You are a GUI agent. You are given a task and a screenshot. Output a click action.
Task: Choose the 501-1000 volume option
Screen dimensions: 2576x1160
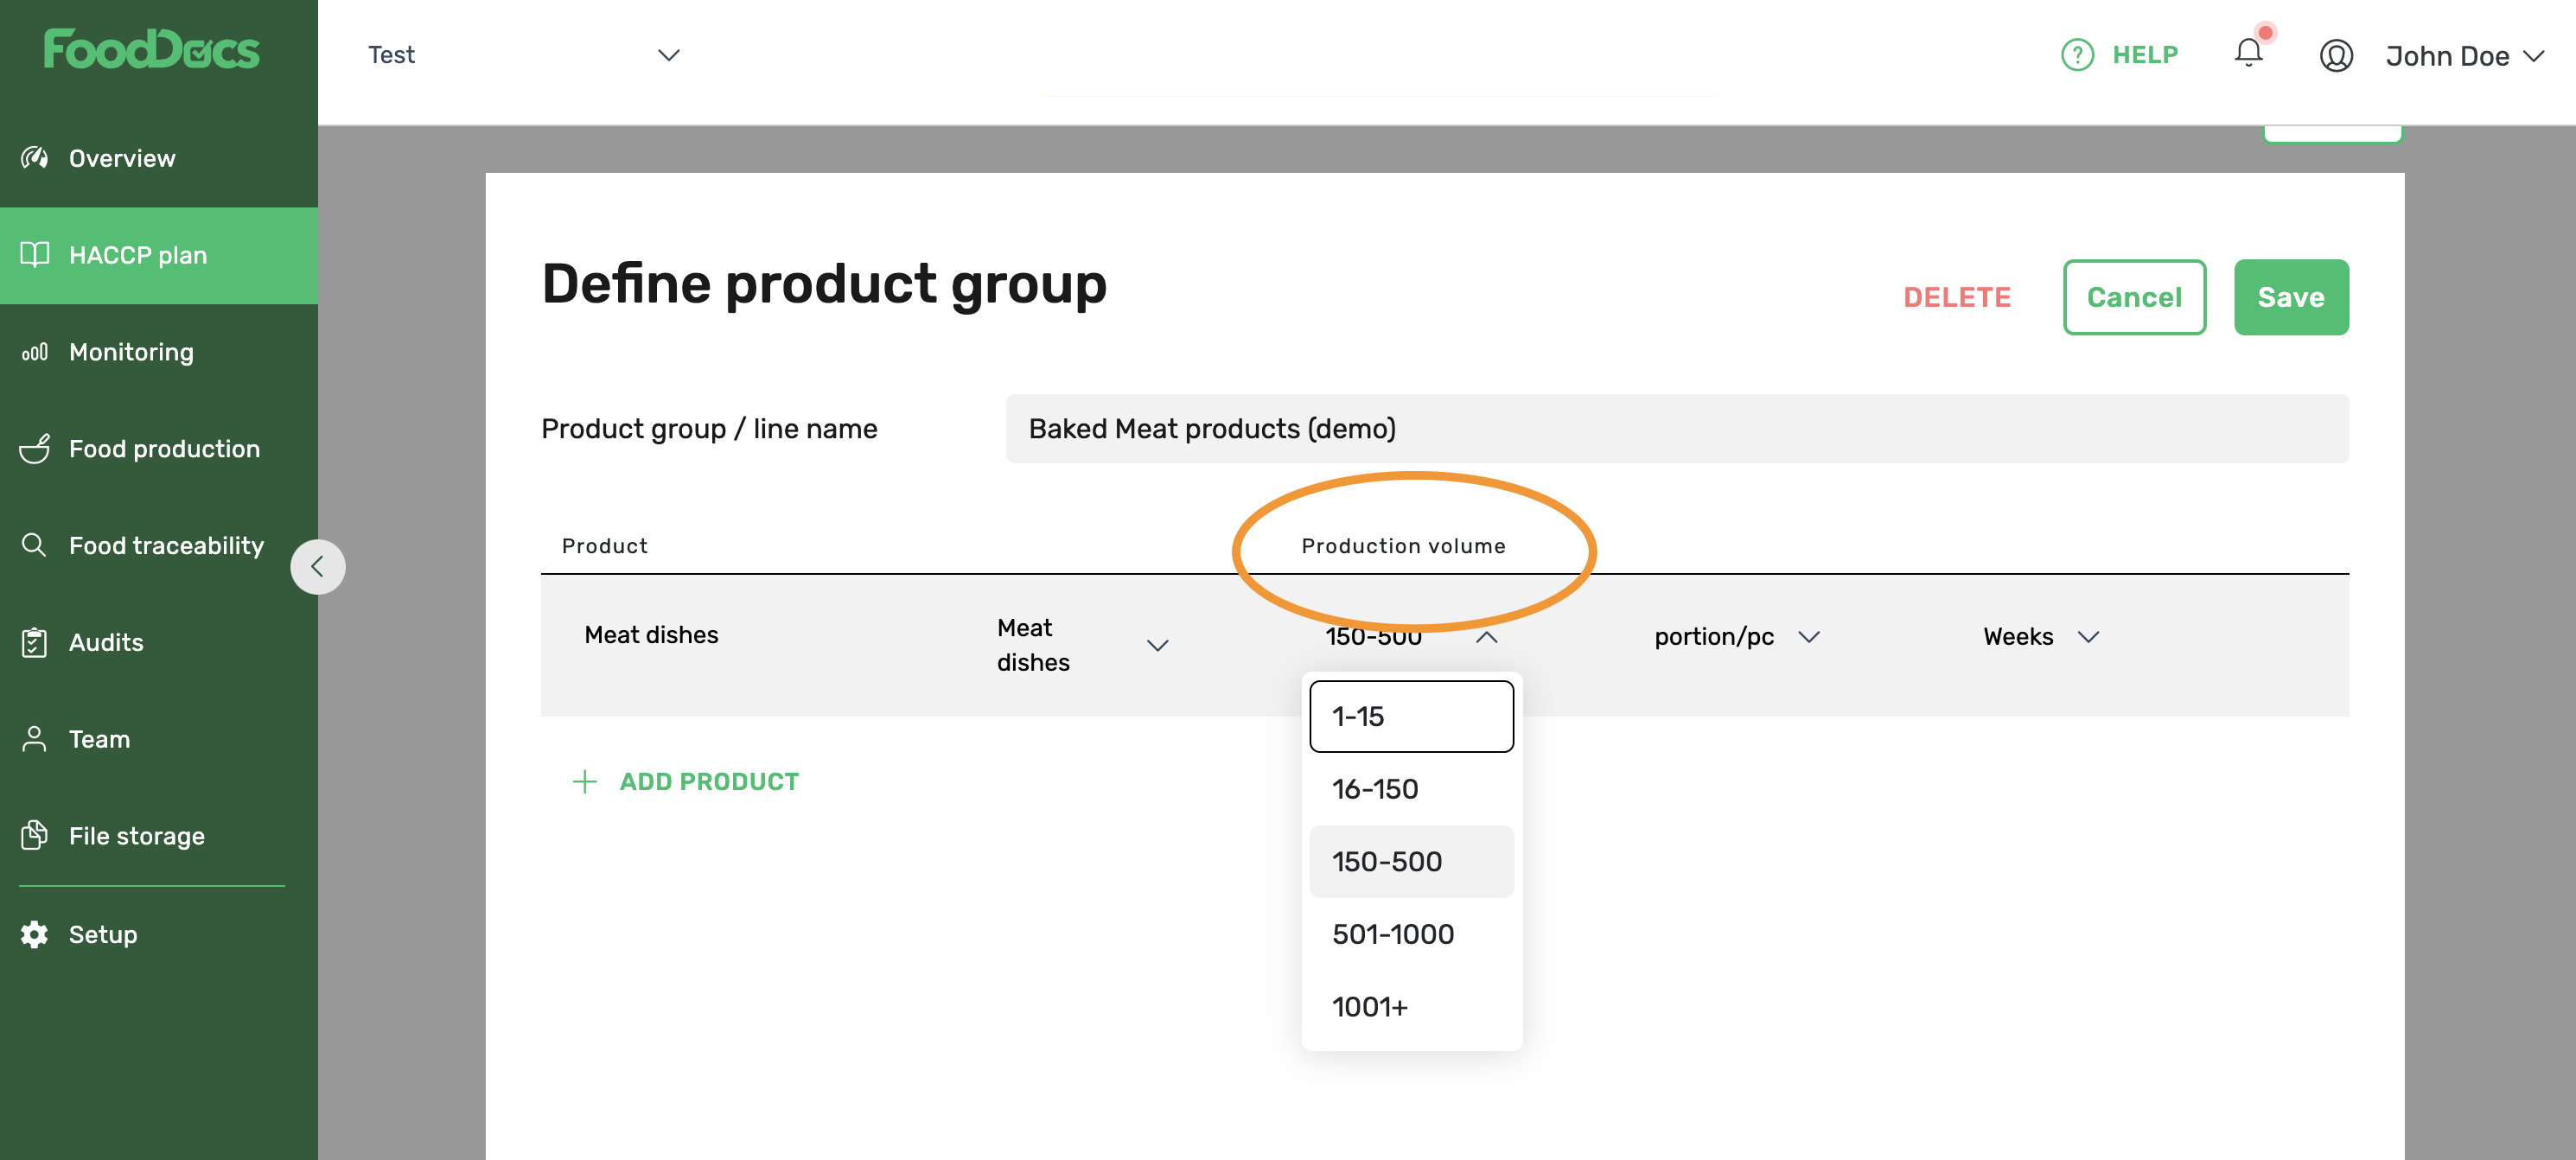(1411, 934)
